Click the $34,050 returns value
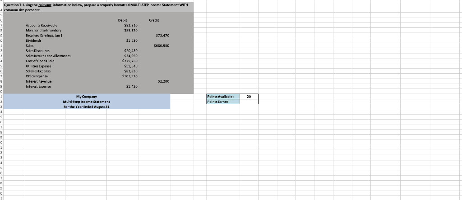This screenshot has height=200, width=462. (x=132, y=56)
